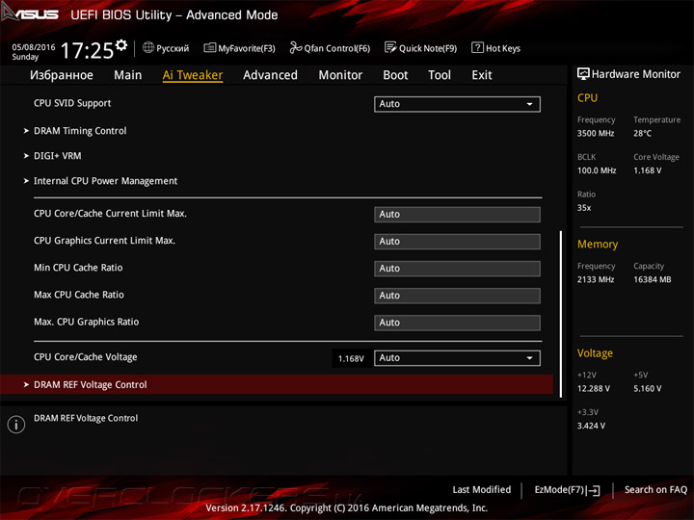694x520 pixels.
Task: Click the MyFavorite list icon
Action: tap(209, 47)
